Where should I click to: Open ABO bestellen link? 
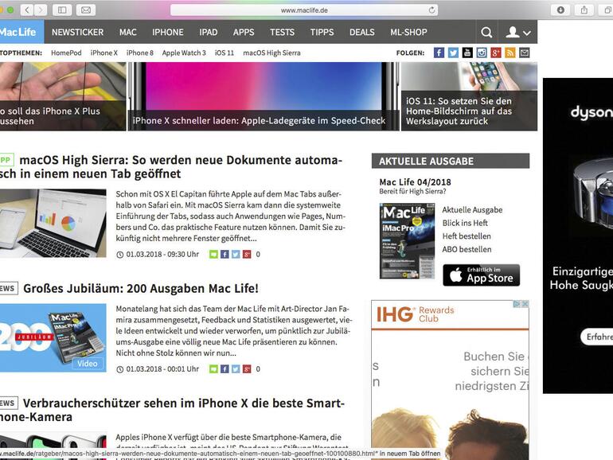tap(467, 249)
